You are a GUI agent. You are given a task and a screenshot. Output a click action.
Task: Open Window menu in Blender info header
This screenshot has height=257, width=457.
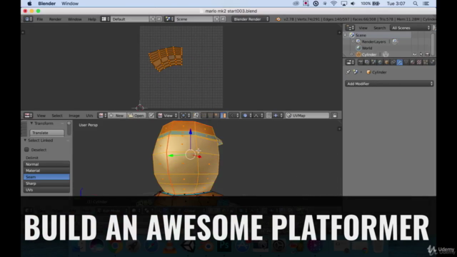(x=74, y=19)
